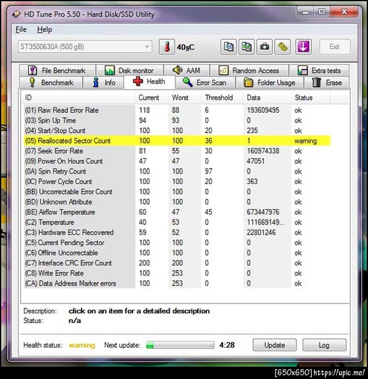The image size is (368, 379).
Task: Open the File menu
Action: click(21, 29)
